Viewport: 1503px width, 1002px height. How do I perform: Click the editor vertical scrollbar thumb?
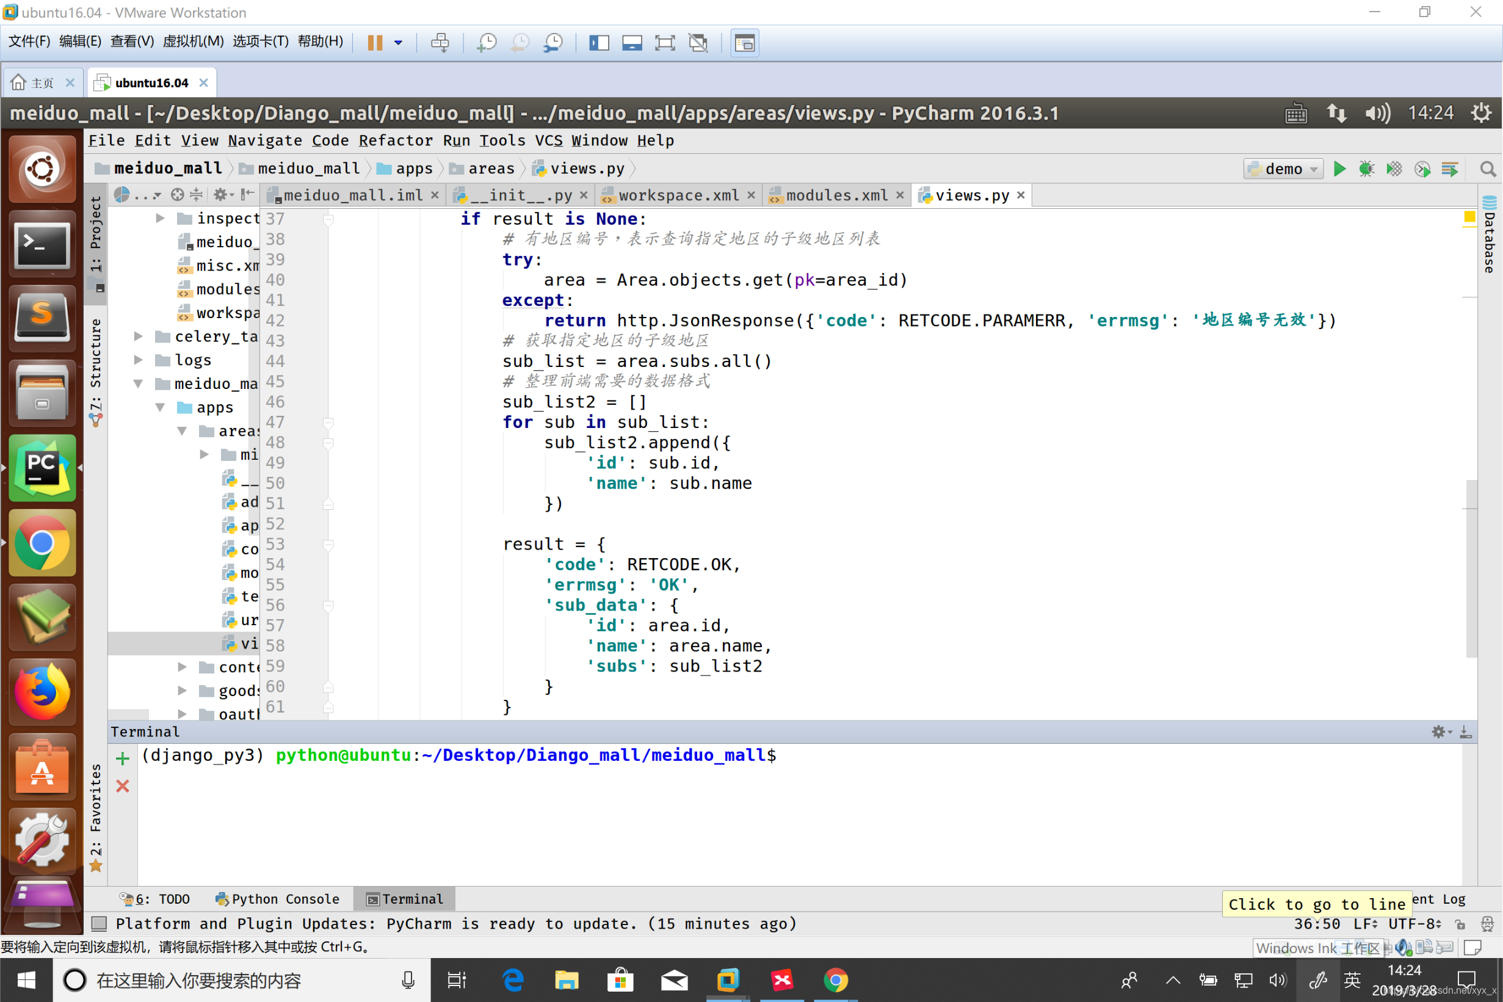click(x=1472, y=567)
